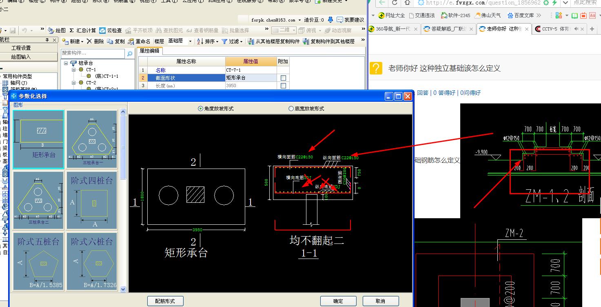Select the 三桩承台一 shape thumbnail
The image size is (601, 307).
(x=92, y=139)
